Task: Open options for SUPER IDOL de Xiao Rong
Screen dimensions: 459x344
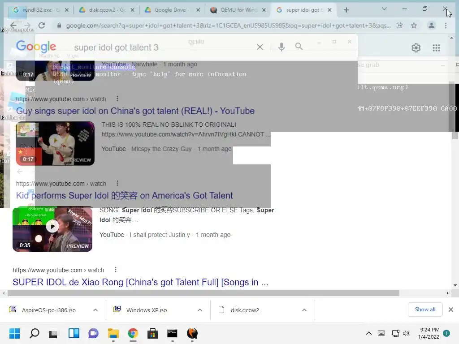Action: [x=116, y=270]
